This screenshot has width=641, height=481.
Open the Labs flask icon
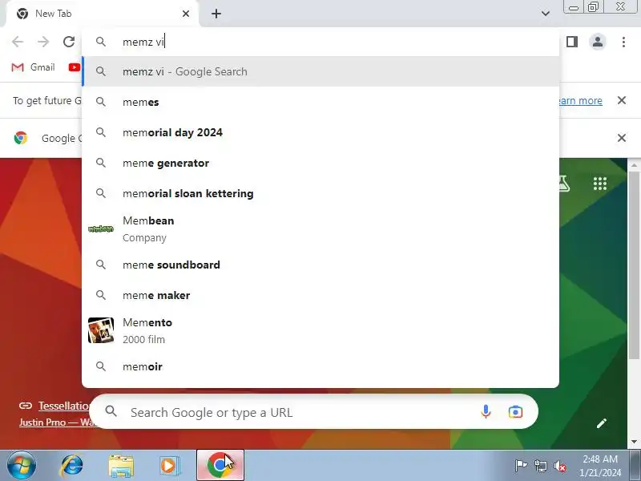564,184
